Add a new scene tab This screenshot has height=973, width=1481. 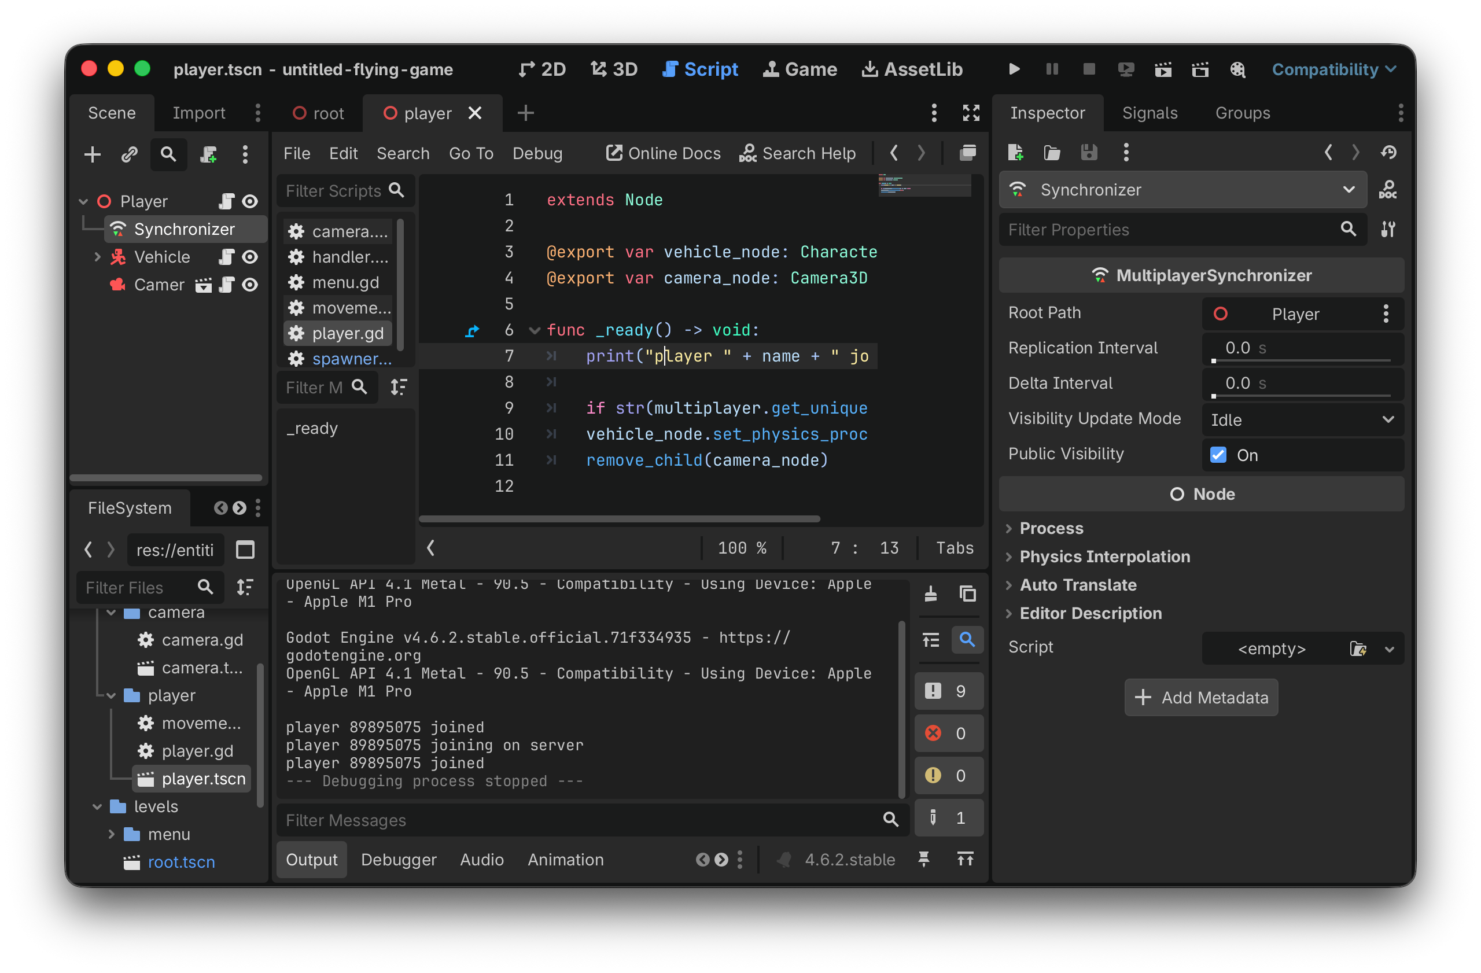[526, 113]
